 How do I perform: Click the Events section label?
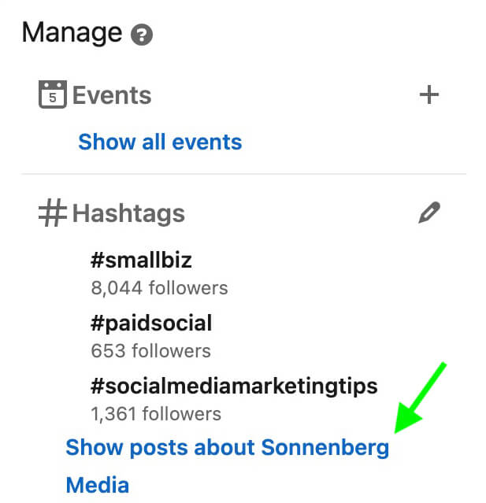pyautogui.click(x=112, y=96)
